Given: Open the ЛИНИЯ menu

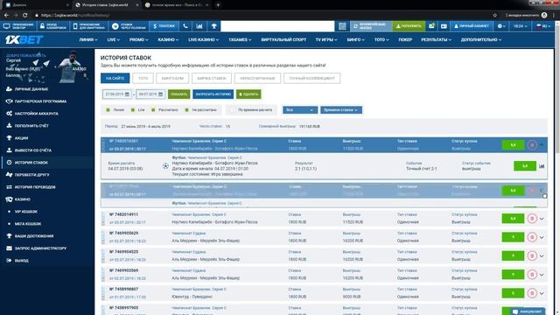Looking at the screenshot, I should point(88,39).
